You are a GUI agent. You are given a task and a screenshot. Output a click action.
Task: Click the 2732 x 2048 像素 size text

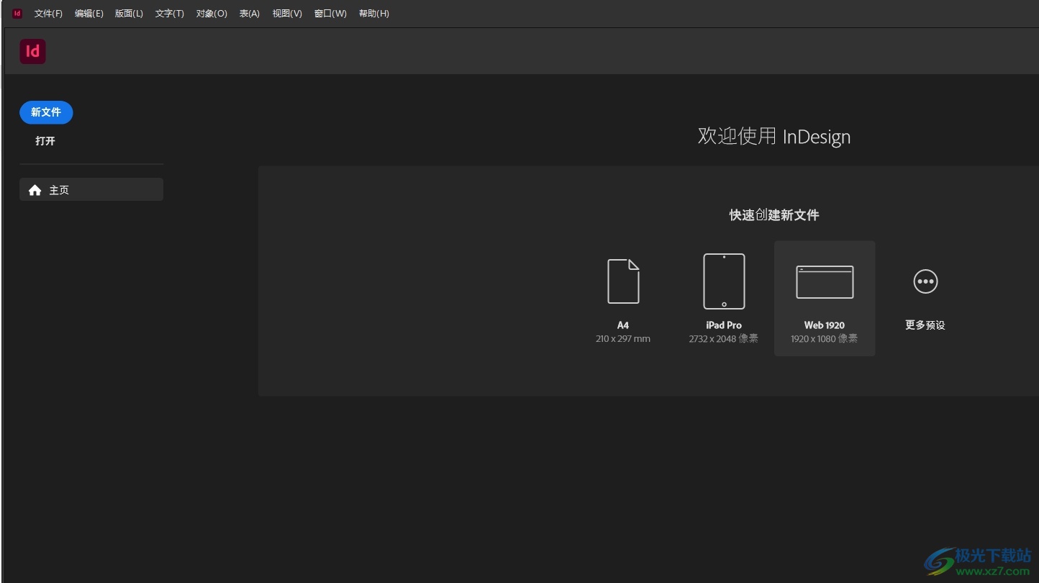[x=724, y=339]
